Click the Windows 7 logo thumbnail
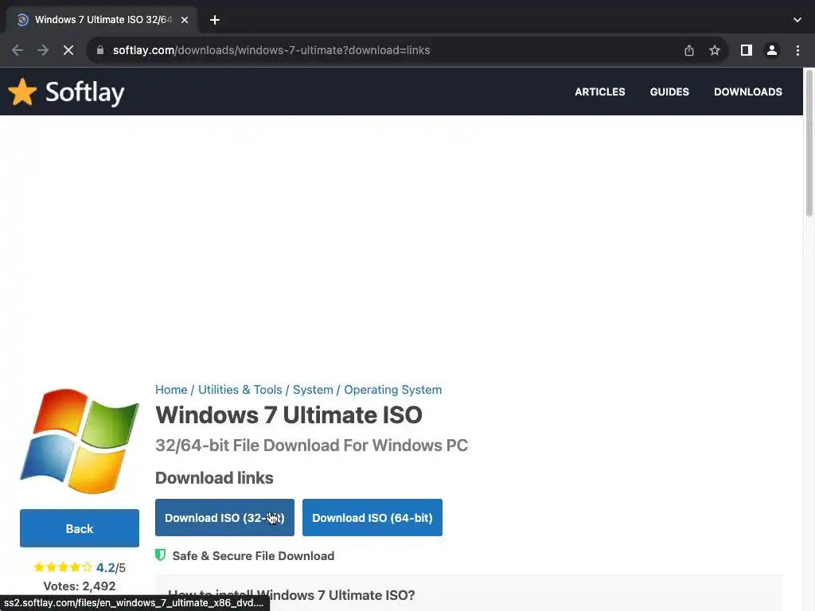 [80, 441]
